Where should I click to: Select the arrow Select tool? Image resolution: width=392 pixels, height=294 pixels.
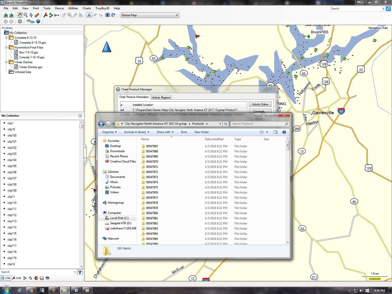coord(31,15)
